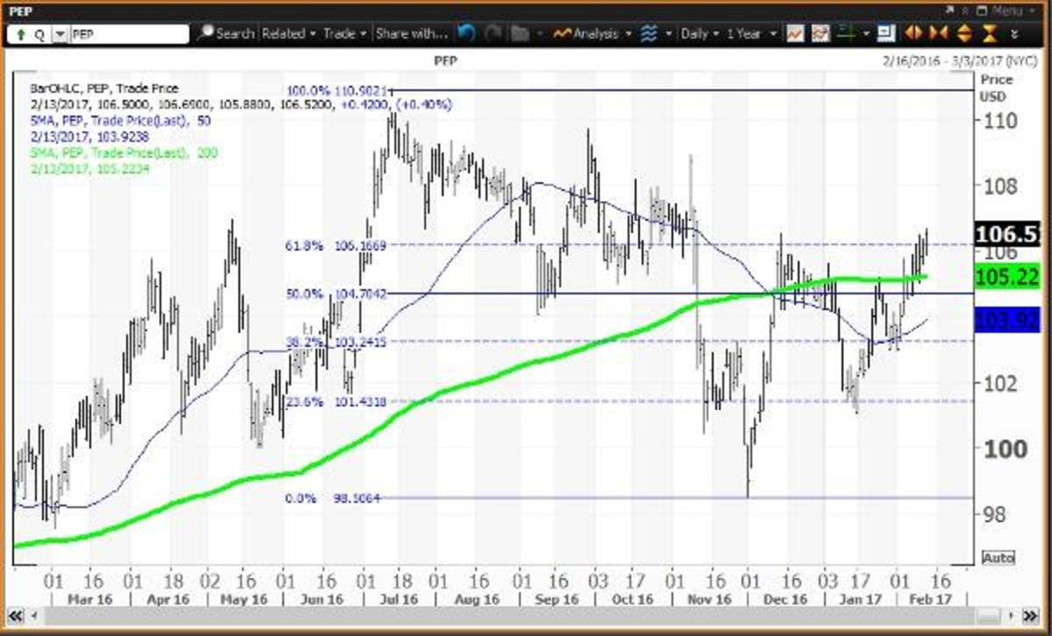Viewport: 1052px width, 636px height.
Task: Click the Q quote type icon
Action: 39,34
